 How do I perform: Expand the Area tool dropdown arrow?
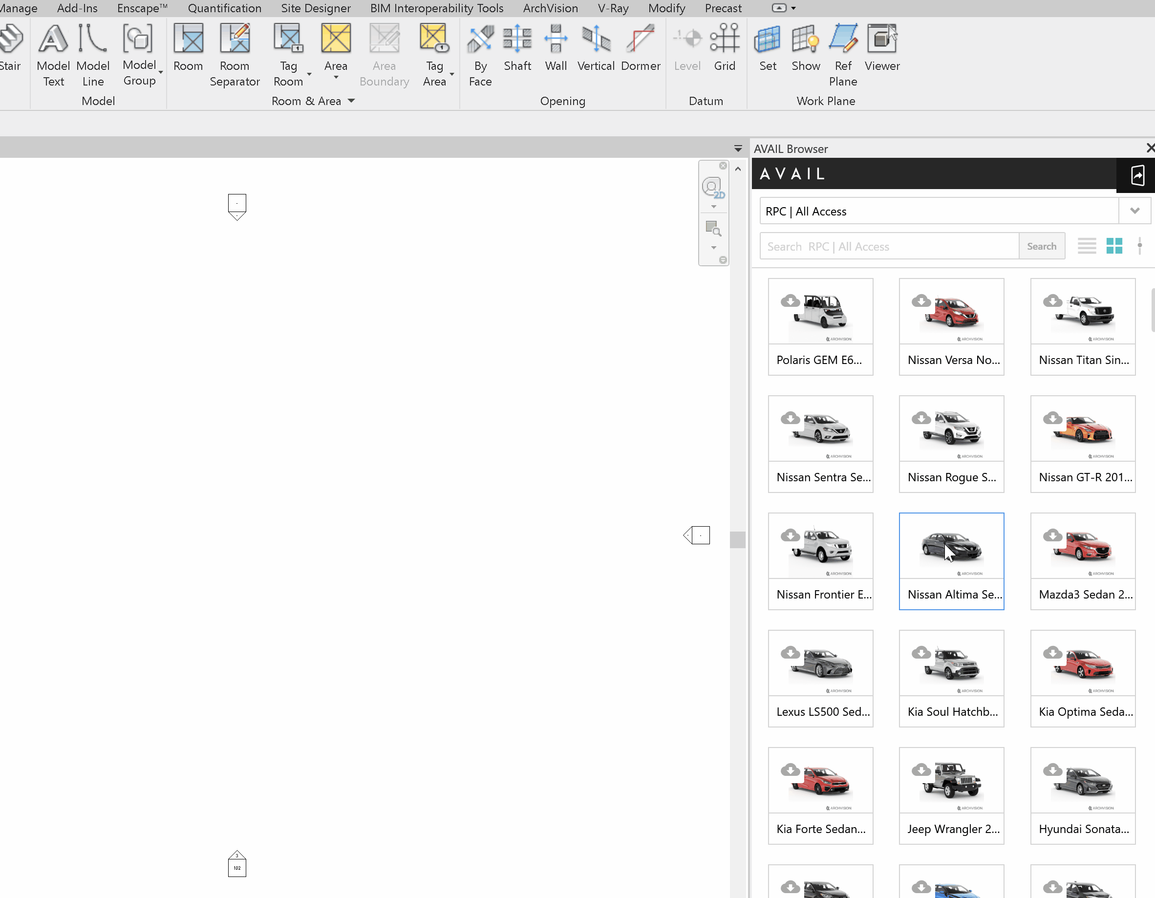click(336, 78)
